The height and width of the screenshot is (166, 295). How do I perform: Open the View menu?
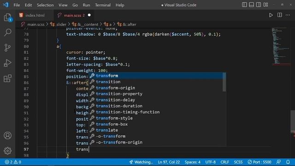pos(63,5)
